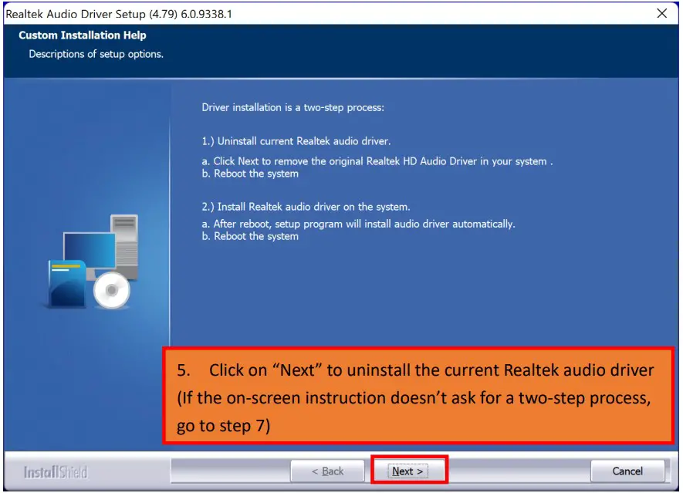Click the 'Click Next to remove the original' line
The width and height of the screenshot is (683, 493).
pos(377,161)
